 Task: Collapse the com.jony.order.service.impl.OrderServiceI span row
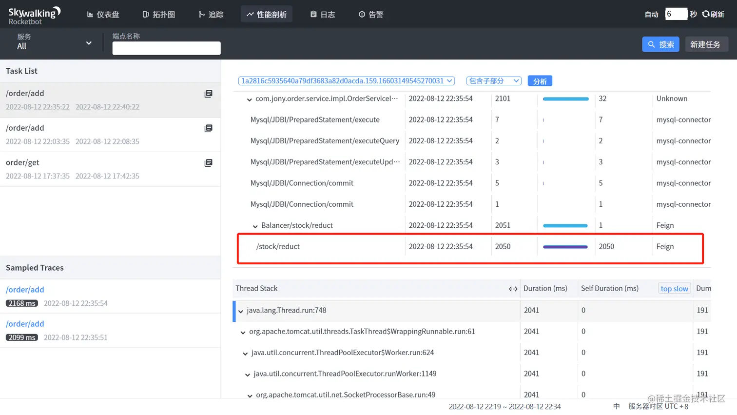coord(249,99)
